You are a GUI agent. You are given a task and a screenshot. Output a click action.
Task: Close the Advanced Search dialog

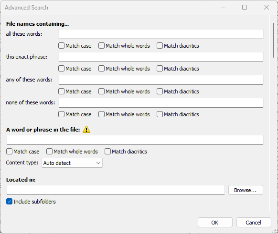point(267,7)
